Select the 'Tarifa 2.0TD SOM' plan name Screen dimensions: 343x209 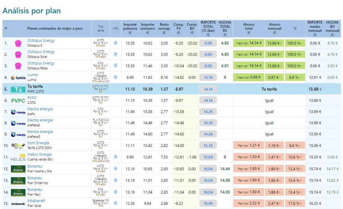39,148
